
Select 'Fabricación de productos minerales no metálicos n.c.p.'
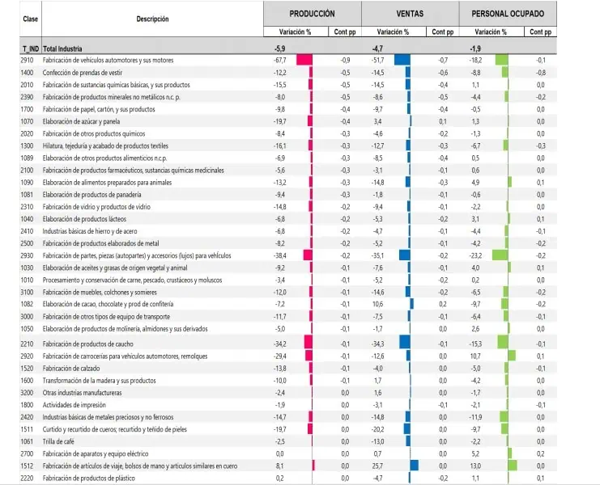[112, 97]
